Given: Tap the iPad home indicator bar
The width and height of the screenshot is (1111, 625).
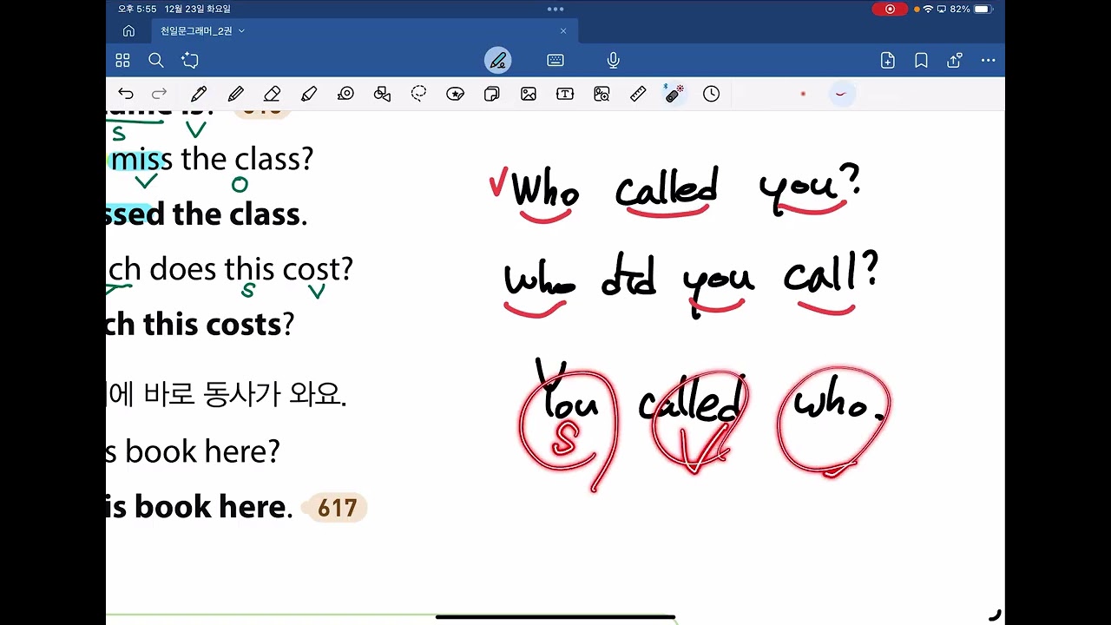Looking at the screenshot, I should (x=555, y=617).
